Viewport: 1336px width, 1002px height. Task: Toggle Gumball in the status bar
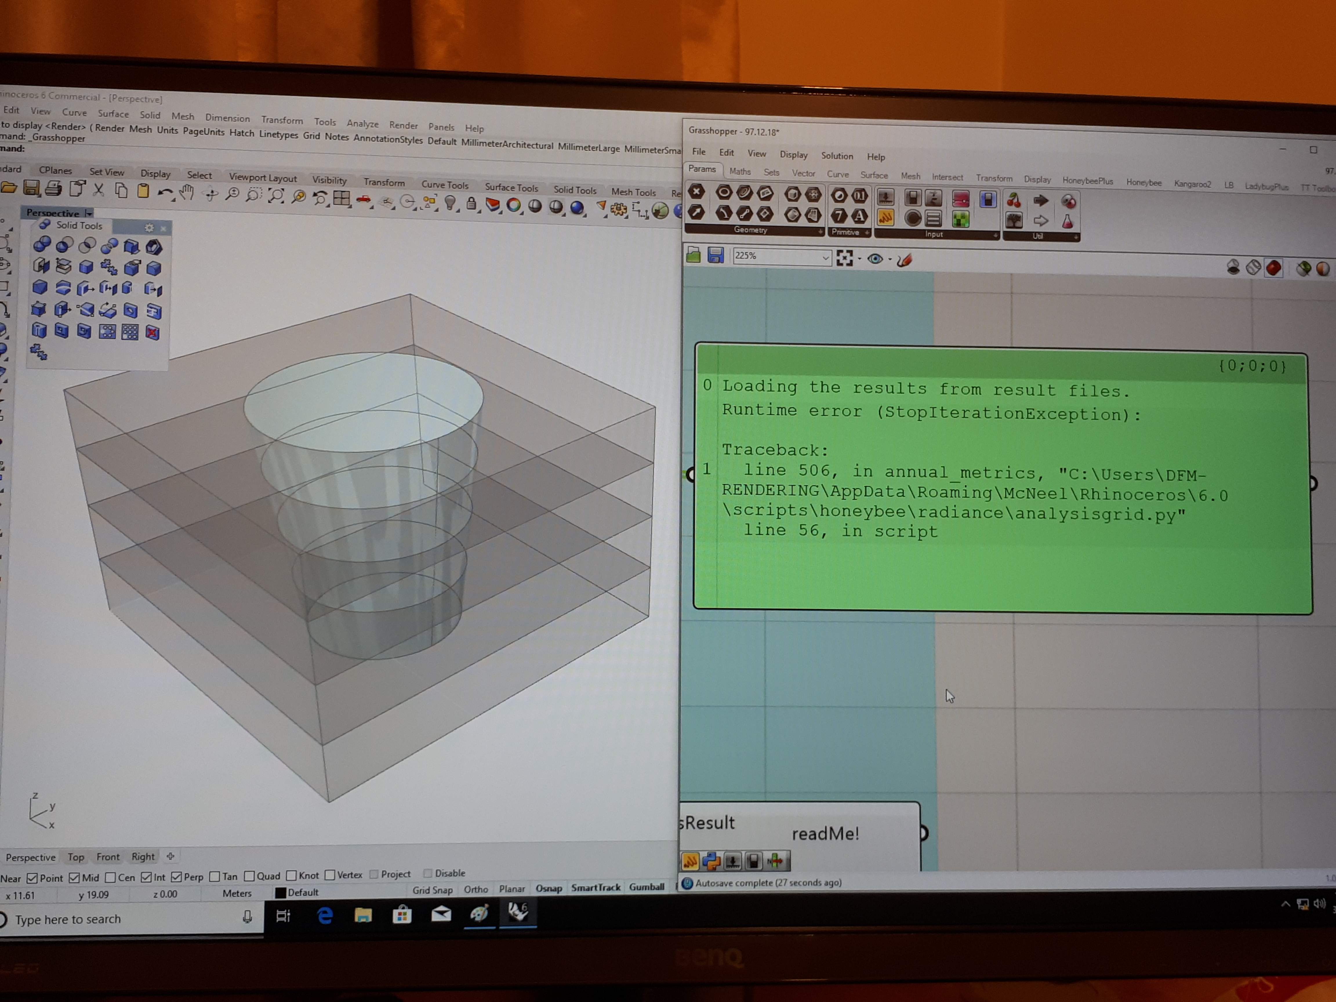646,887
